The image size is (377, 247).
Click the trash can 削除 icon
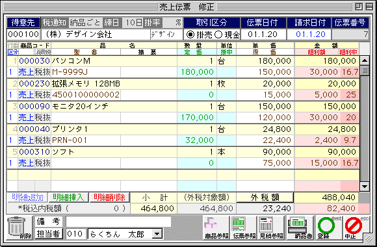[x=19, y=227]
